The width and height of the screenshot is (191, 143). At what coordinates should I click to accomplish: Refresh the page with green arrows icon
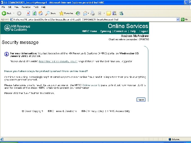(x=34, y=13)
